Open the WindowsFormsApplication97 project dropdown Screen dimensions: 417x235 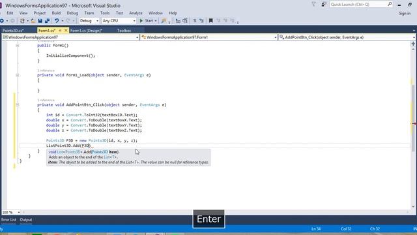(70, 37)
